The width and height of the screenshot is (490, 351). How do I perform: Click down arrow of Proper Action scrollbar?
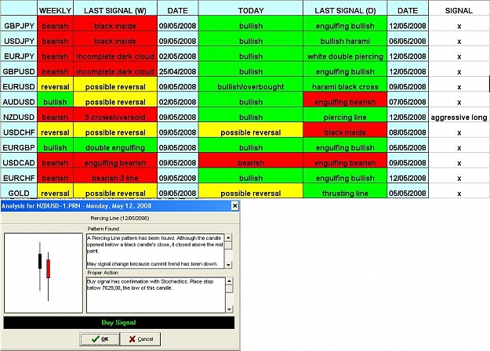point(229,309)
